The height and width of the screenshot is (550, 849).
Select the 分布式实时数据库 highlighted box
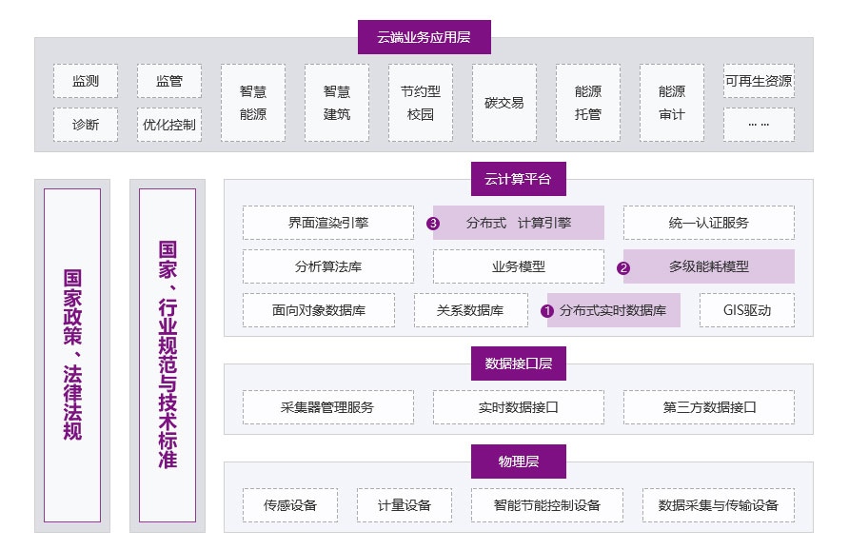pos(614,310)
